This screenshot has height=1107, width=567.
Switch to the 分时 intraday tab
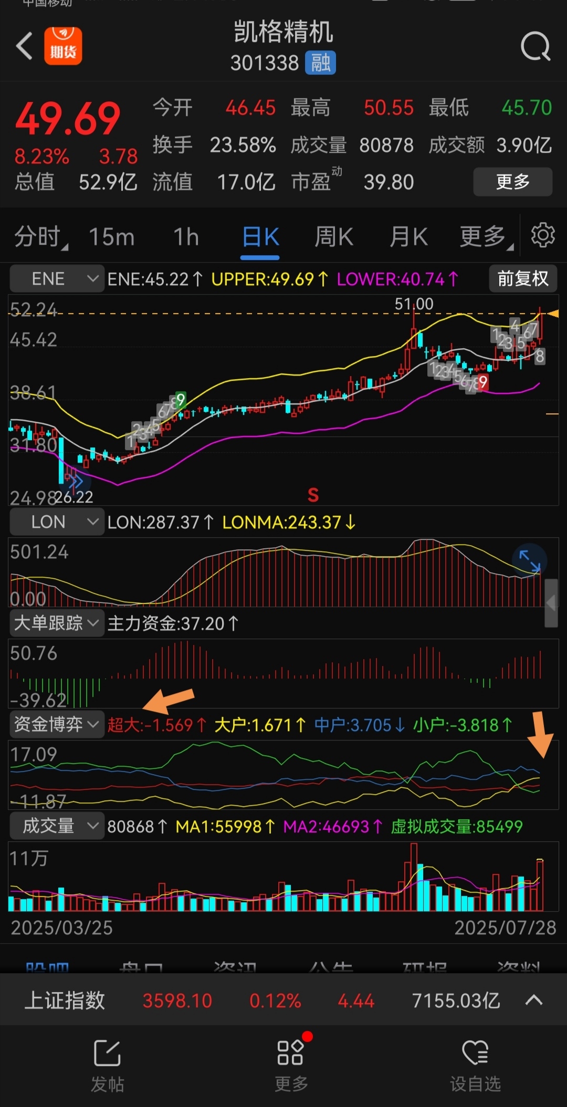[40, 236]
